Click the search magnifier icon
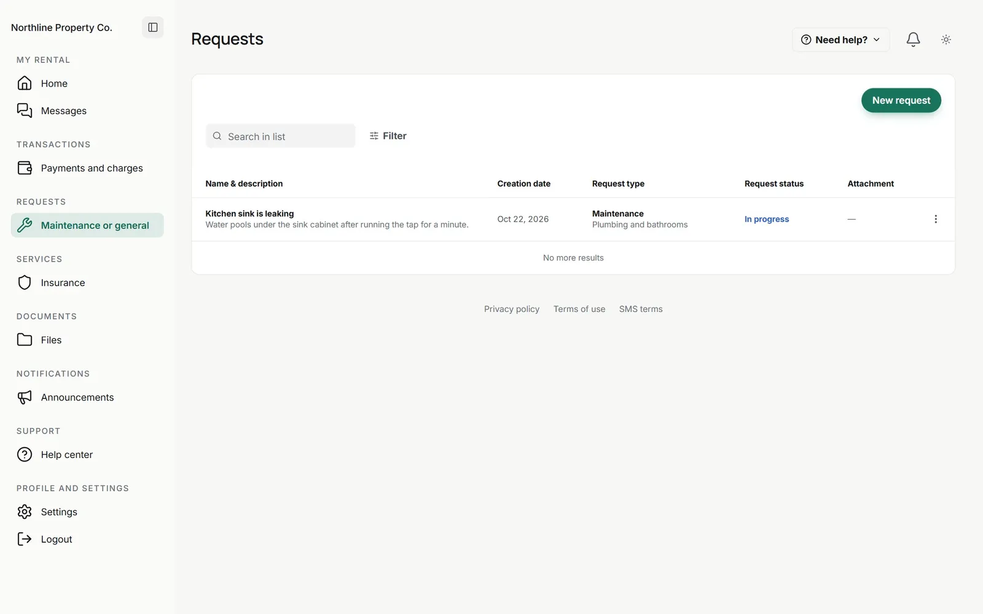 (217, 136)
